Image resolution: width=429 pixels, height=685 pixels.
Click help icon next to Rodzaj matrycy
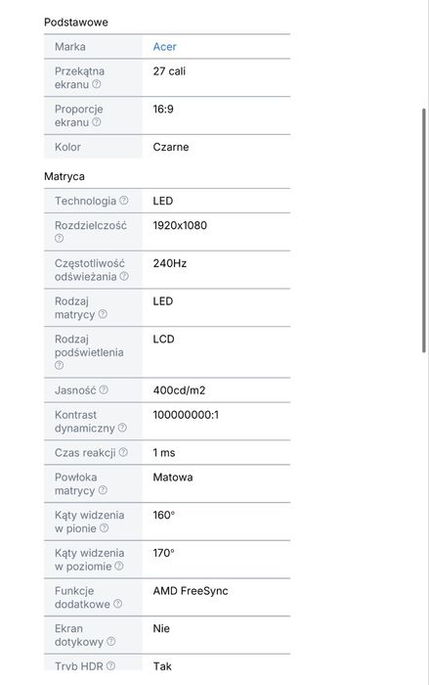click(x=103, y=314)
